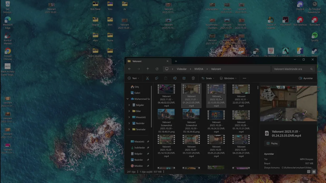Refresh the Valorant folder view
This screenshot has height=183, width=326.
coord(157,69)
